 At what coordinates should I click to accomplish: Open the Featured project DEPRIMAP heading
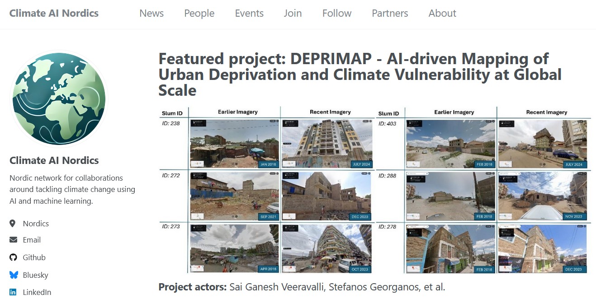[x=360, y=75]
